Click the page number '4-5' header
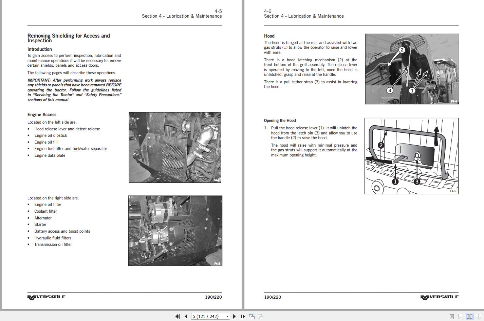The width and height of the screenshot is (484, 321). [x=218, y=11]
